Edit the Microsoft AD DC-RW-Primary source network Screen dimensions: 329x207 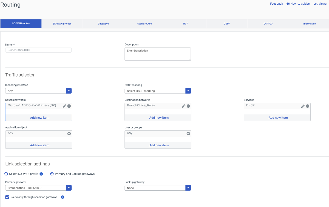coord(64,106)
